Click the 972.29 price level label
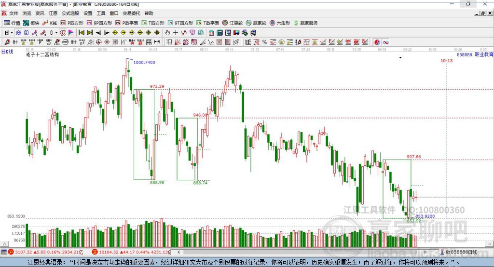The height and width of the screenshot is (267, 494). tap(157, 86)
